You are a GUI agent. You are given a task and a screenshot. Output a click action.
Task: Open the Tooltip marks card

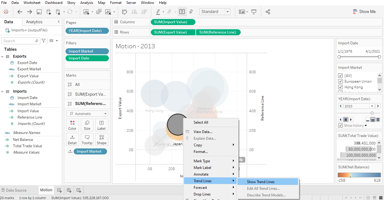click(x=87, y=139)
